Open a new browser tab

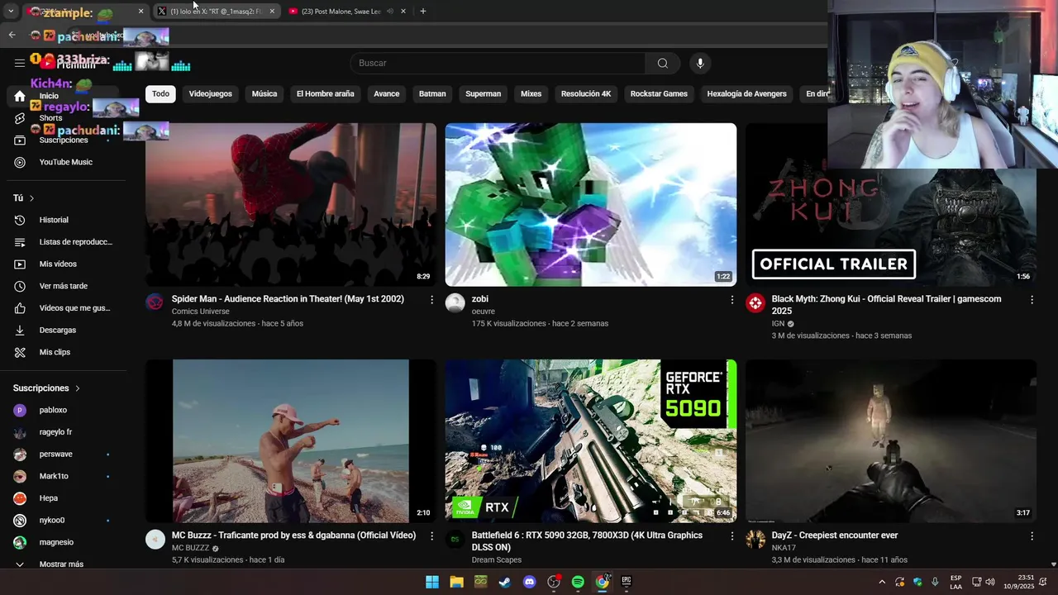pyautogui.click(x=423, y=11)
